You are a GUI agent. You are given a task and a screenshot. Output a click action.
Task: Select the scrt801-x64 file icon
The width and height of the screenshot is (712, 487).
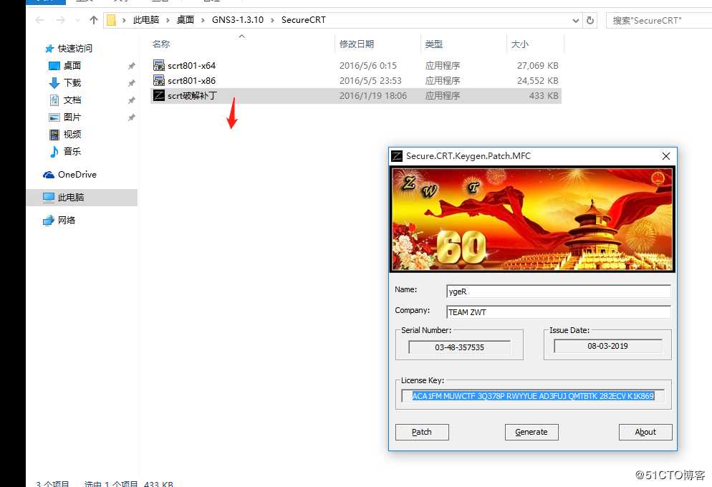158,65
